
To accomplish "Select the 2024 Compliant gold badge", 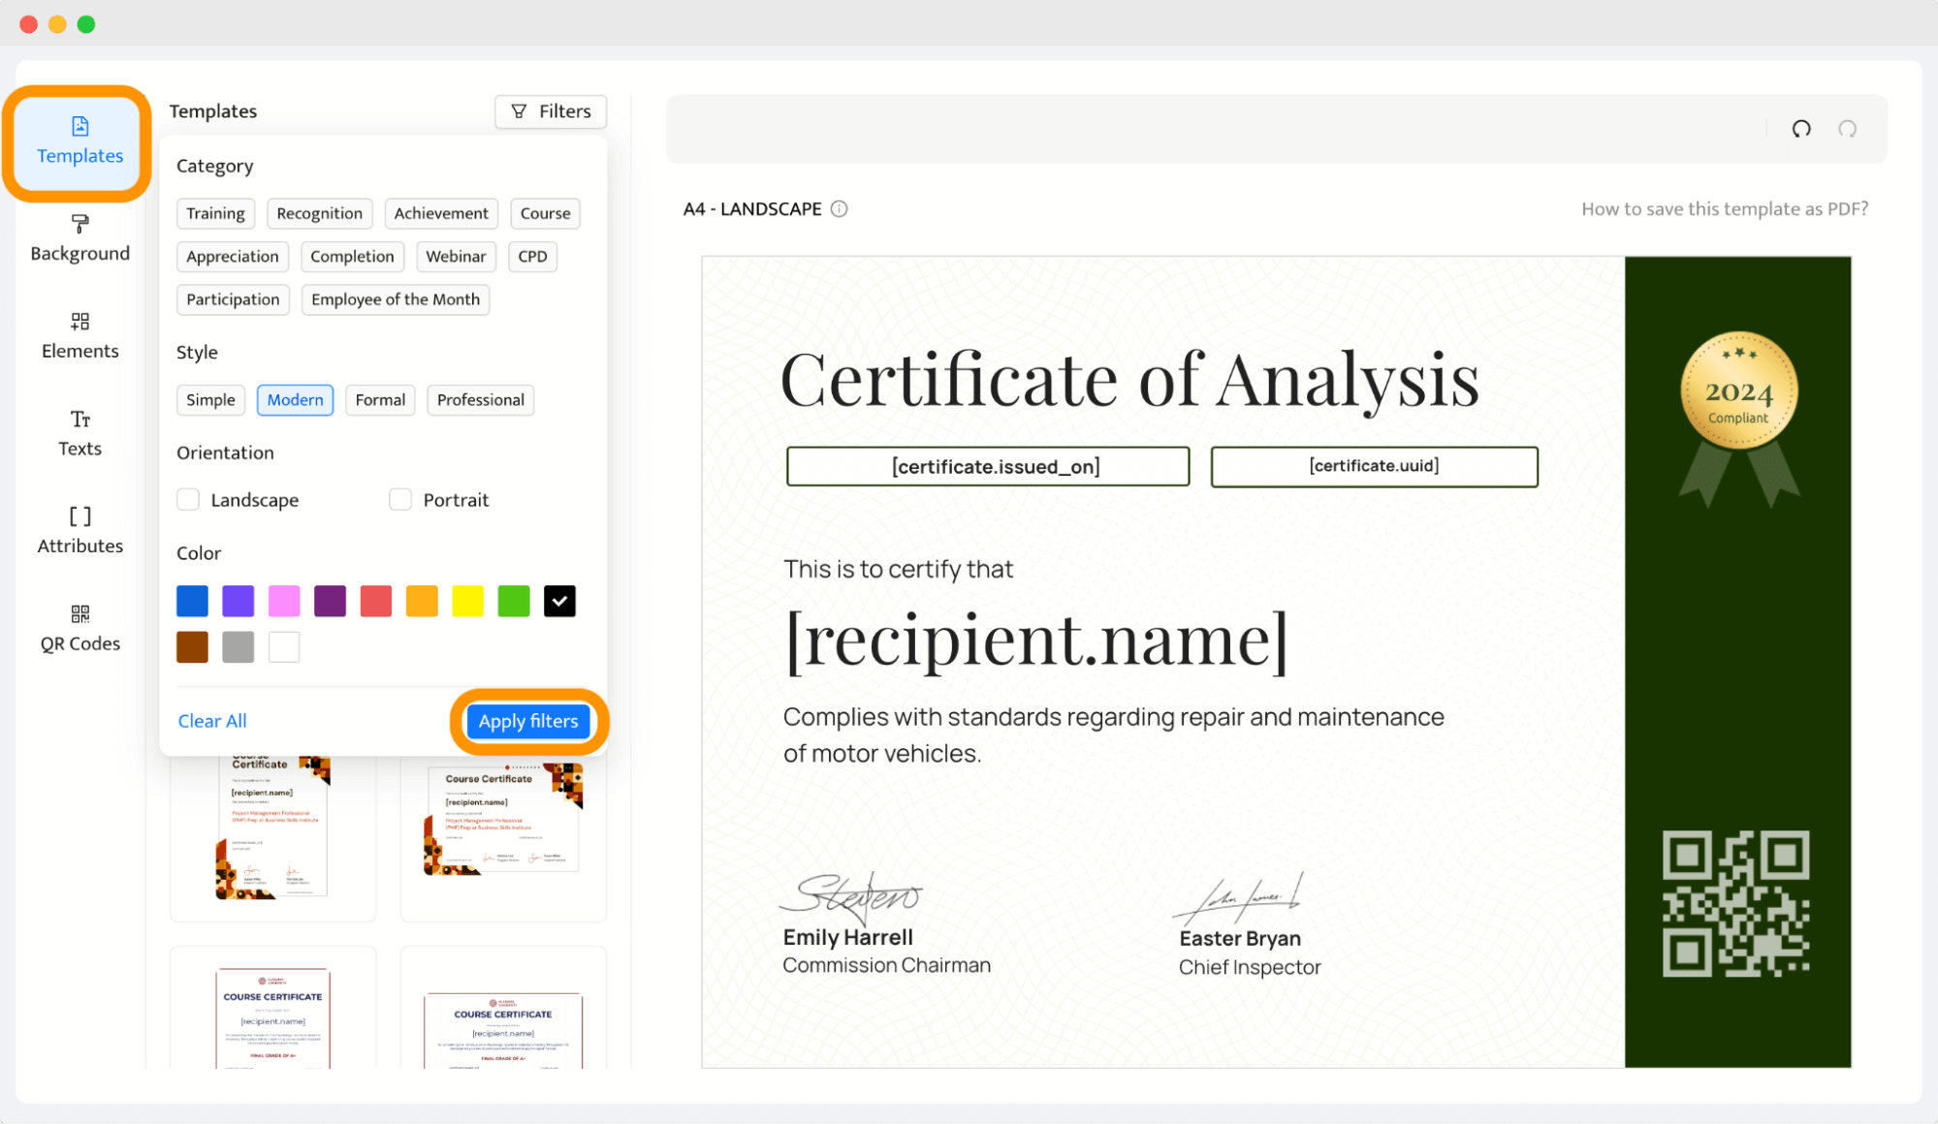I will [x=1739, y=418].
